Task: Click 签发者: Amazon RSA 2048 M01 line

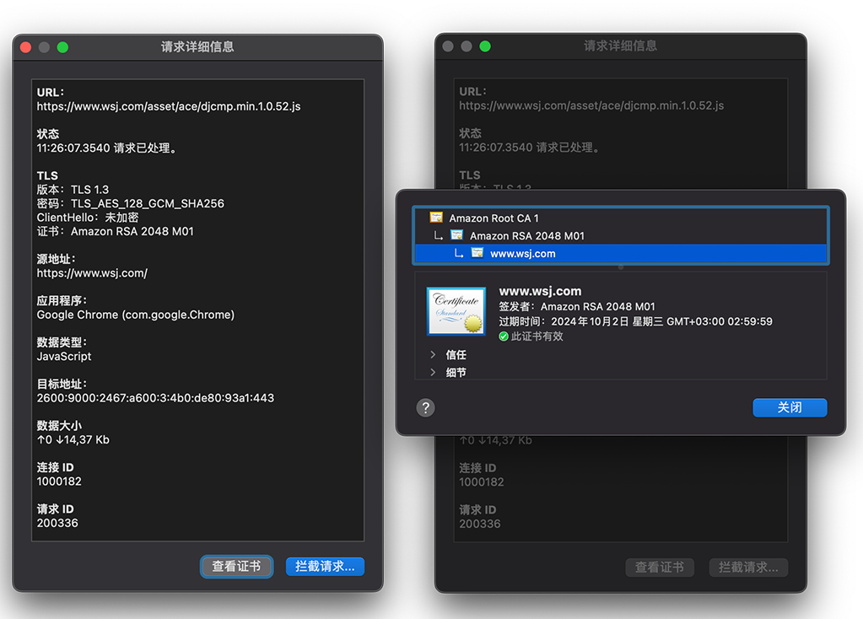Action: pos(577,306)
